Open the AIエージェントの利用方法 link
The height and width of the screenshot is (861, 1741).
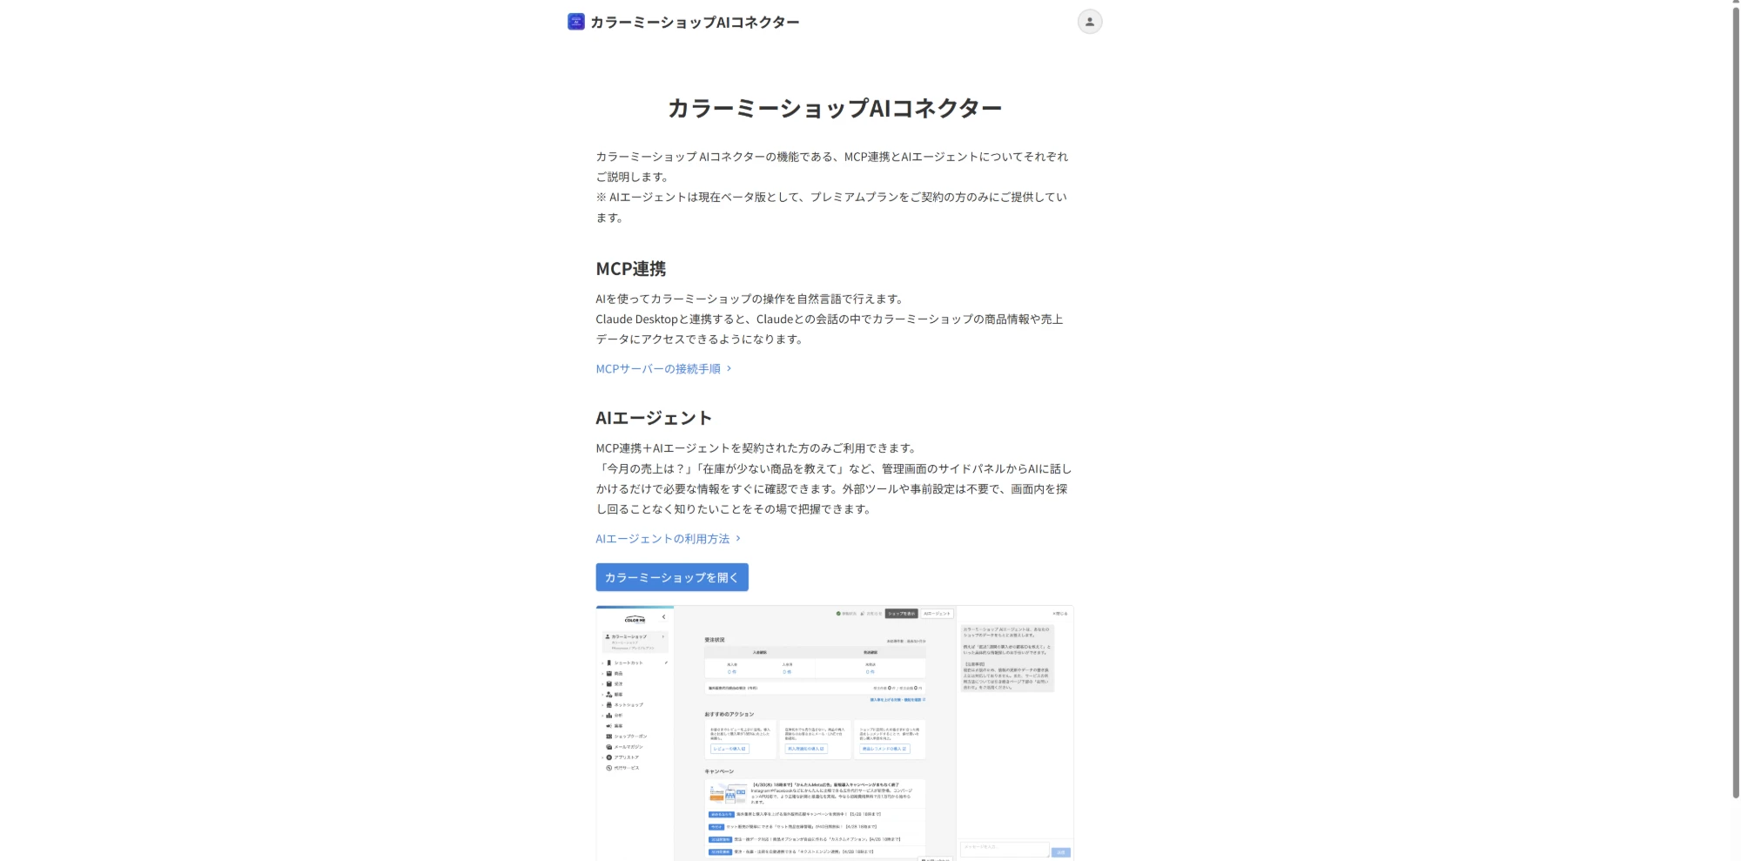[x=669, y=539]
